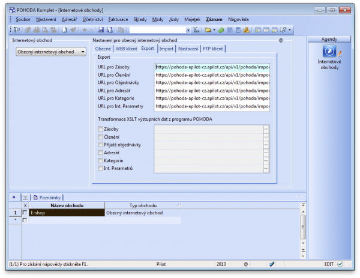
Task: Click the blue checkmark icon in status bar
Action: coord(272,264)
